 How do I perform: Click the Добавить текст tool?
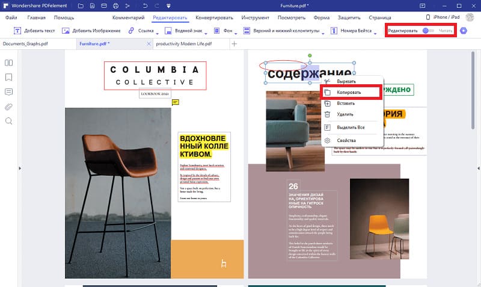34,31
